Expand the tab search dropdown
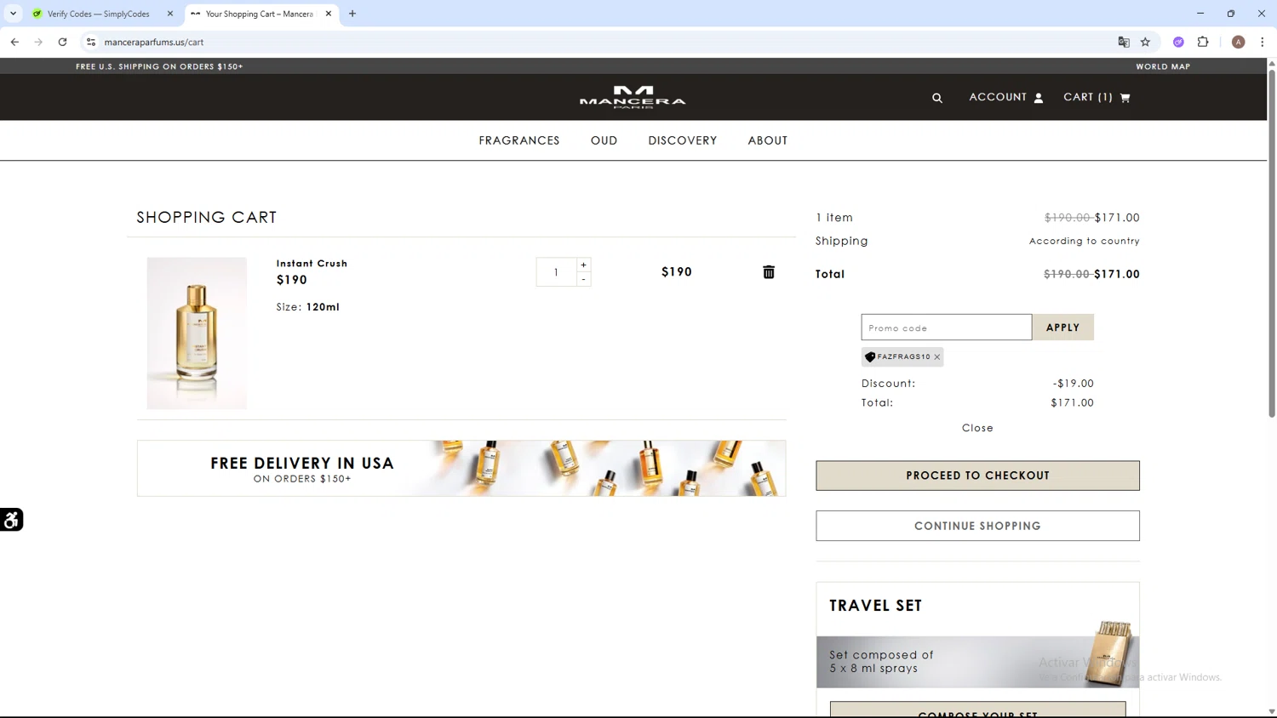1277x718 pixels. coord(13,14)
